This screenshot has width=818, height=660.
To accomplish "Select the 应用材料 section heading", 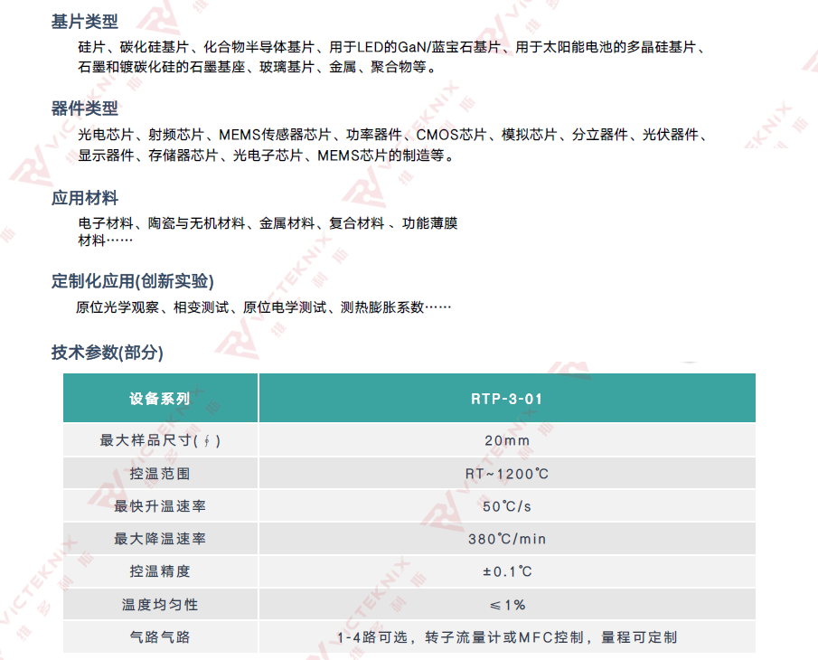I will pyautogui.click(x=85, y=198).
